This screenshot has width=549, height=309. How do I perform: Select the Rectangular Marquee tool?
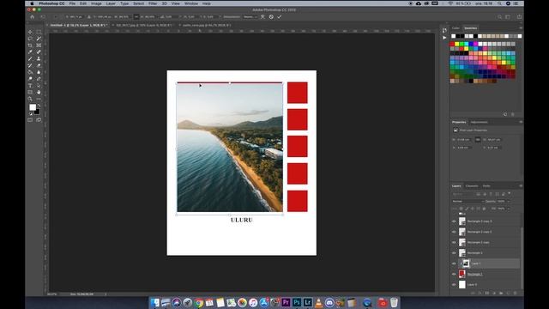(39, 32)
